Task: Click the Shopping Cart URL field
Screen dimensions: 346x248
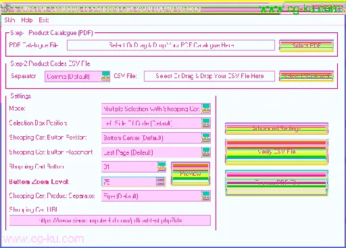Action: (110, 220)
